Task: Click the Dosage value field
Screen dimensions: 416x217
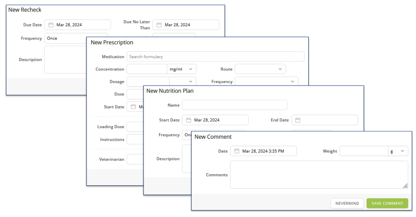Action: pyautogui.click(x=148, y=82)
